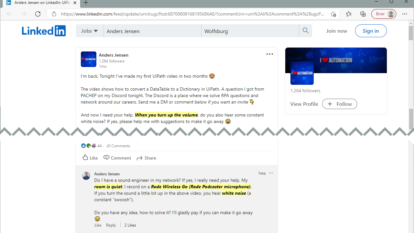The width and height of the screenshot is (414, 233).
Task: Like the comment
Action: (x=98, y=225)
